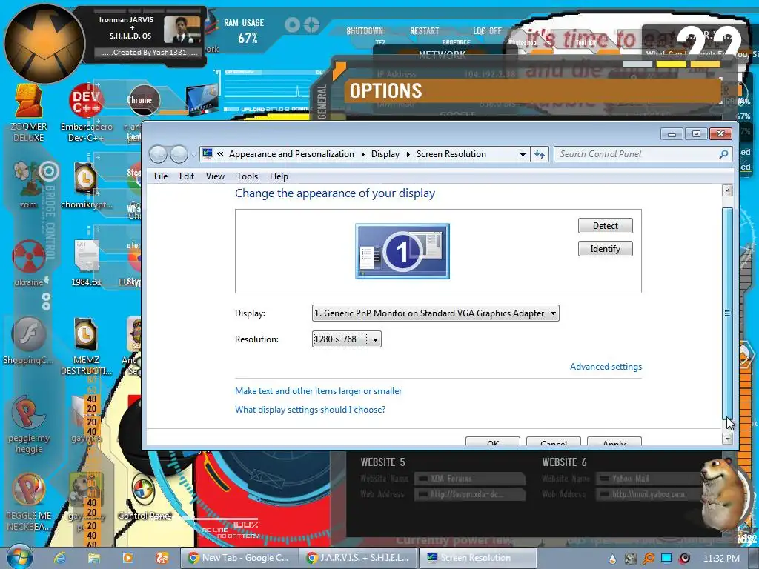Click the refresh button beside address bar
The height and width of the screenshot is (569, 759).
coord(540,154)
